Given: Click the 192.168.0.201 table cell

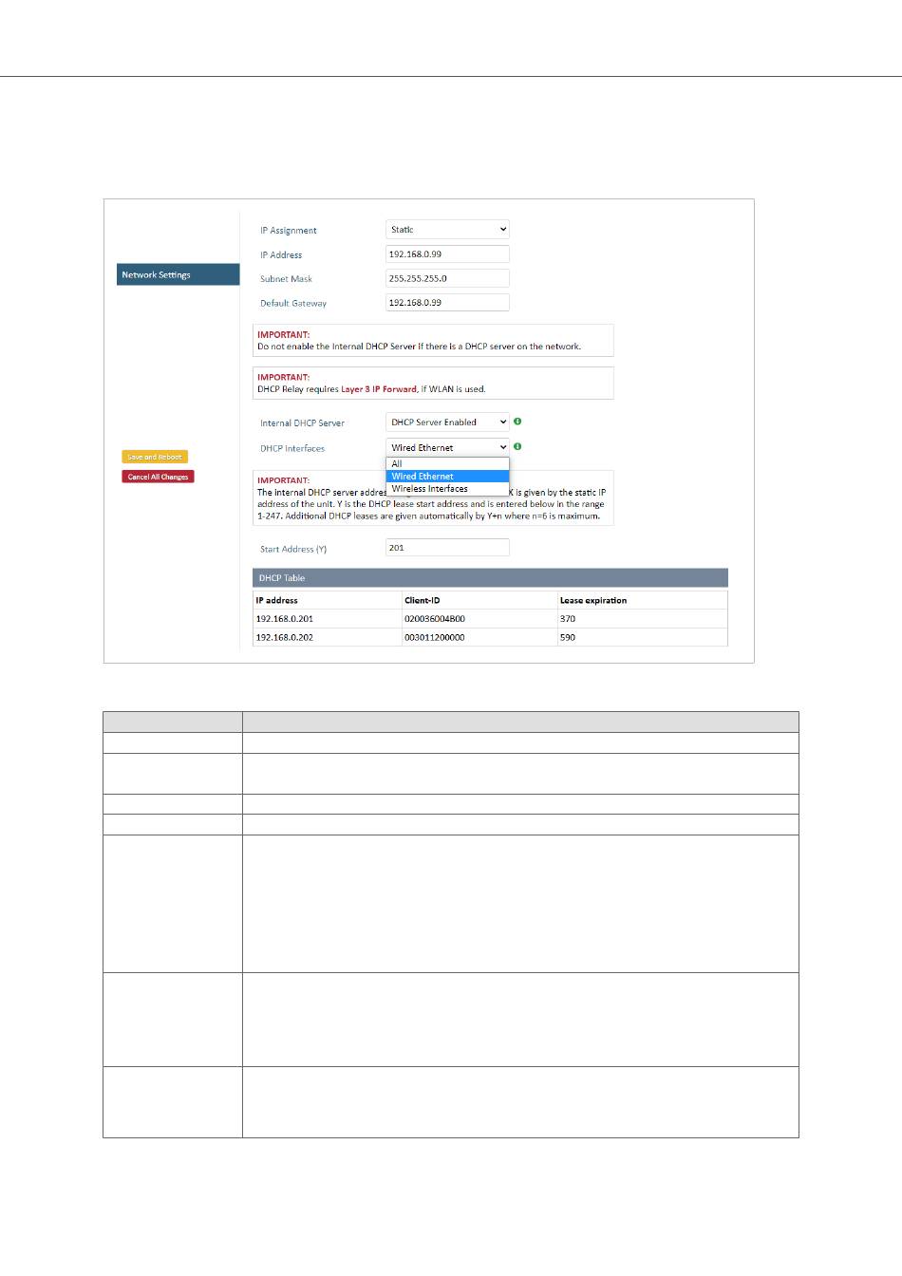Looking at the screenshot, I should point(328,619).
